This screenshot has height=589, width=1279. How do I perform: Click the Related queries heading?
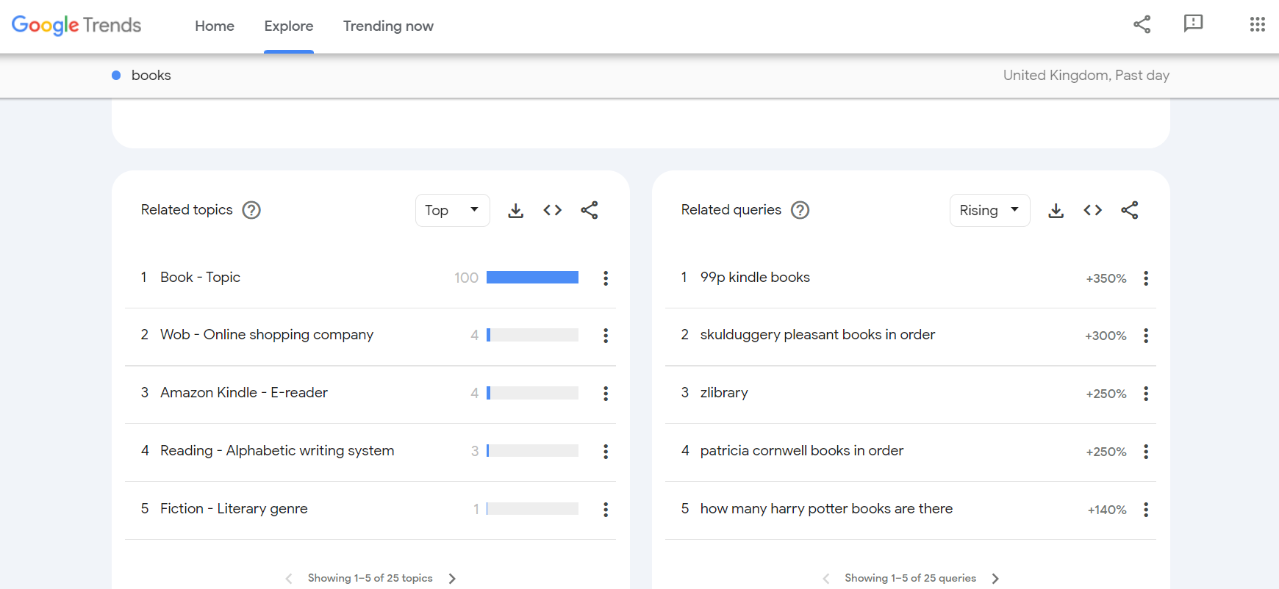click(731, 210)
